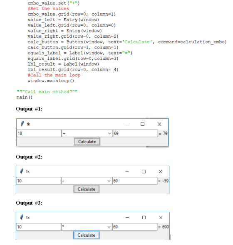Open operator dropdown showing - in Output #2
This screenshot has height=245, width=233.
[87, 181]
